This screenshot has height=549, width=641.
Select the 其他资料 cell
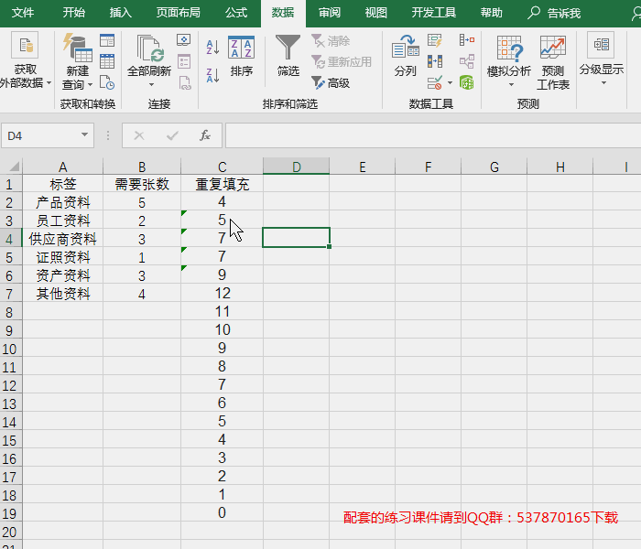(63, 294)
